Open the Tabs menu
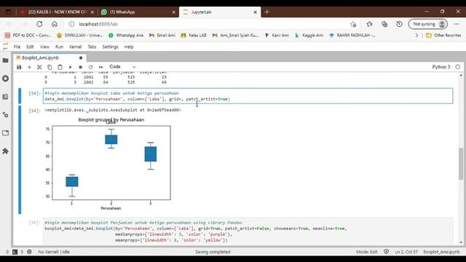Viewport: 466px width, 262px height. pyautogui.click(x=92, y=47)
